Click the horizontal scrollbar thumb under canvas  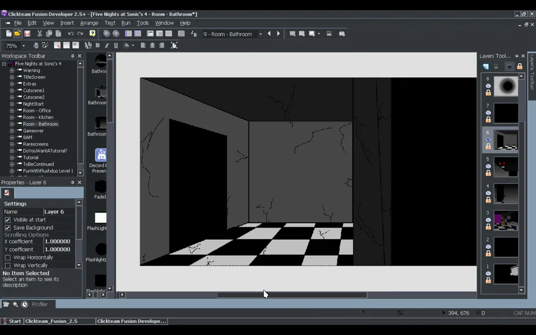pyautogui.click(x=292, y=295)
